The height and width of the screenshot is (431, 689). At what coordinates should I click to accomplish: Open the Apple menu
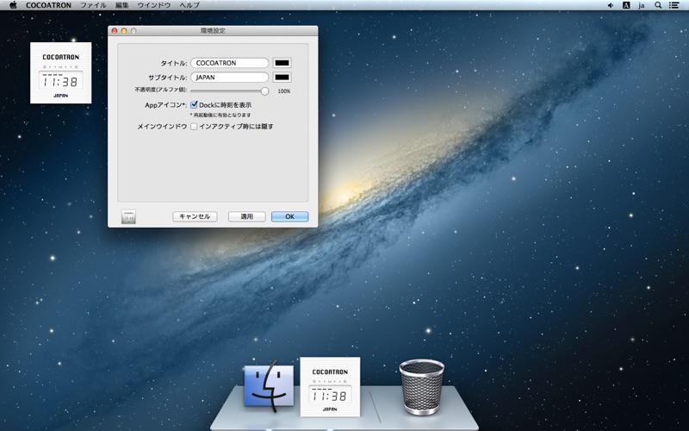click(13, 5)
